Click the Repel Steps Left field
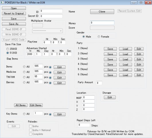The height and width of the screenshot is (138, 152). point(84,125)
